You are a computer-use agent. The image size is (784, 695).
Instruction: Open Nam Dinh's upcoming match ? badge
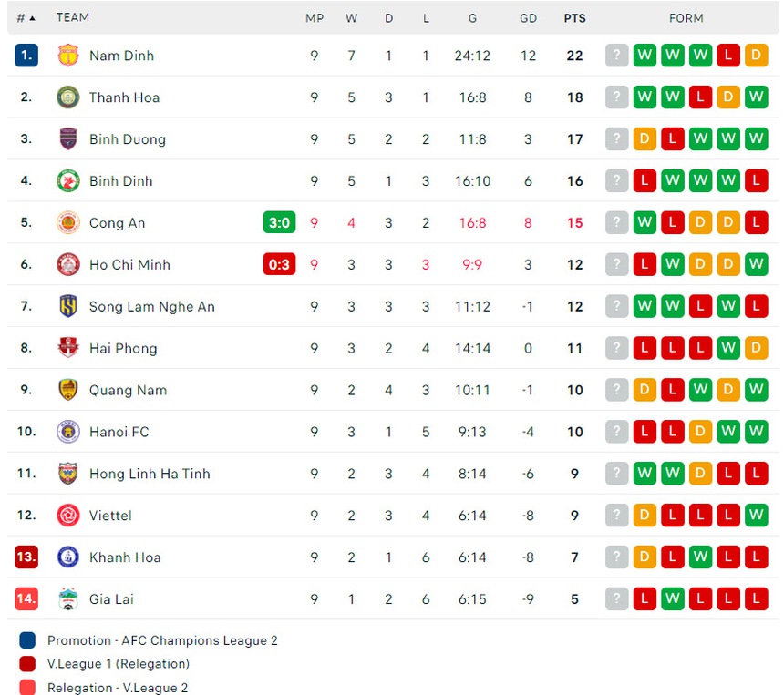click(616, 55)
